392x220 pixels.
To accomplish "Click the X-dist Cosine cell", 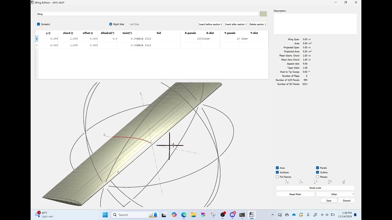I will 210,39.
